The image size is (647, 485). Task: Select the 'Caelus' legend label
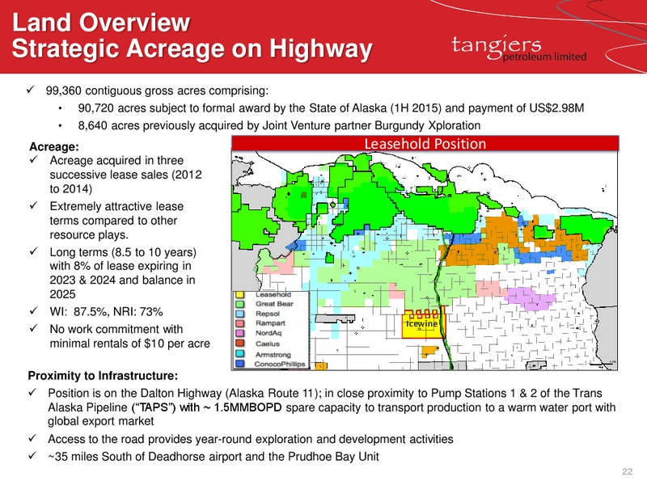tap(268, 344)
